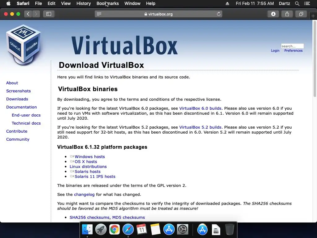Open the disk image file icon in the Dock
This screenshot has width=317, height=238.
point(216,230)
